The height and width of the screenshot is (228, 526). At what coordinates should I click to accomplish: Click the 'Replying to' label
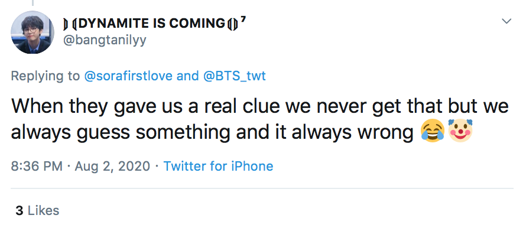click(x=46, y=76)
